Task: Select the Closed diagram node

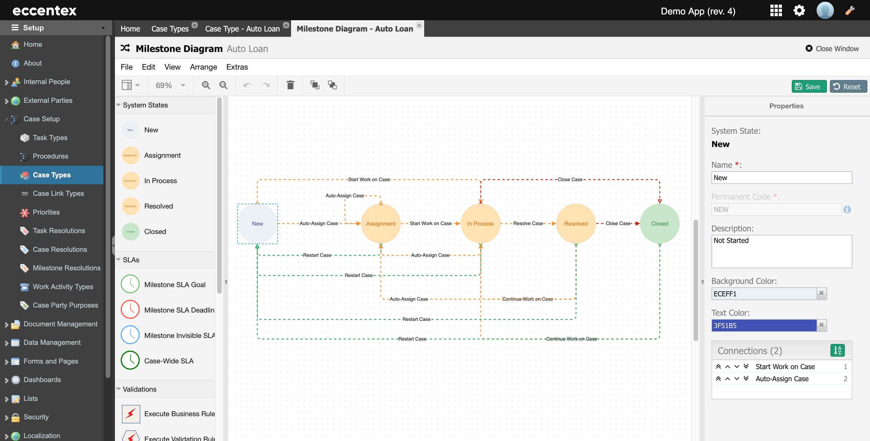Action: click(659, 224)
